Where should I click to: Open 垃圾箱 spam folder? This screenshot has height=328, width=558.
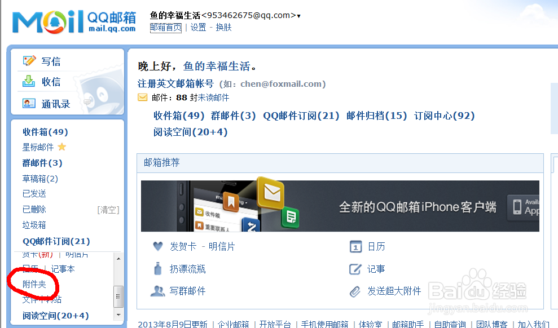[x=34, y=225]
